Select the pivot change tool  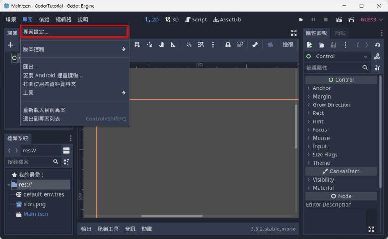tap(149, 45)
